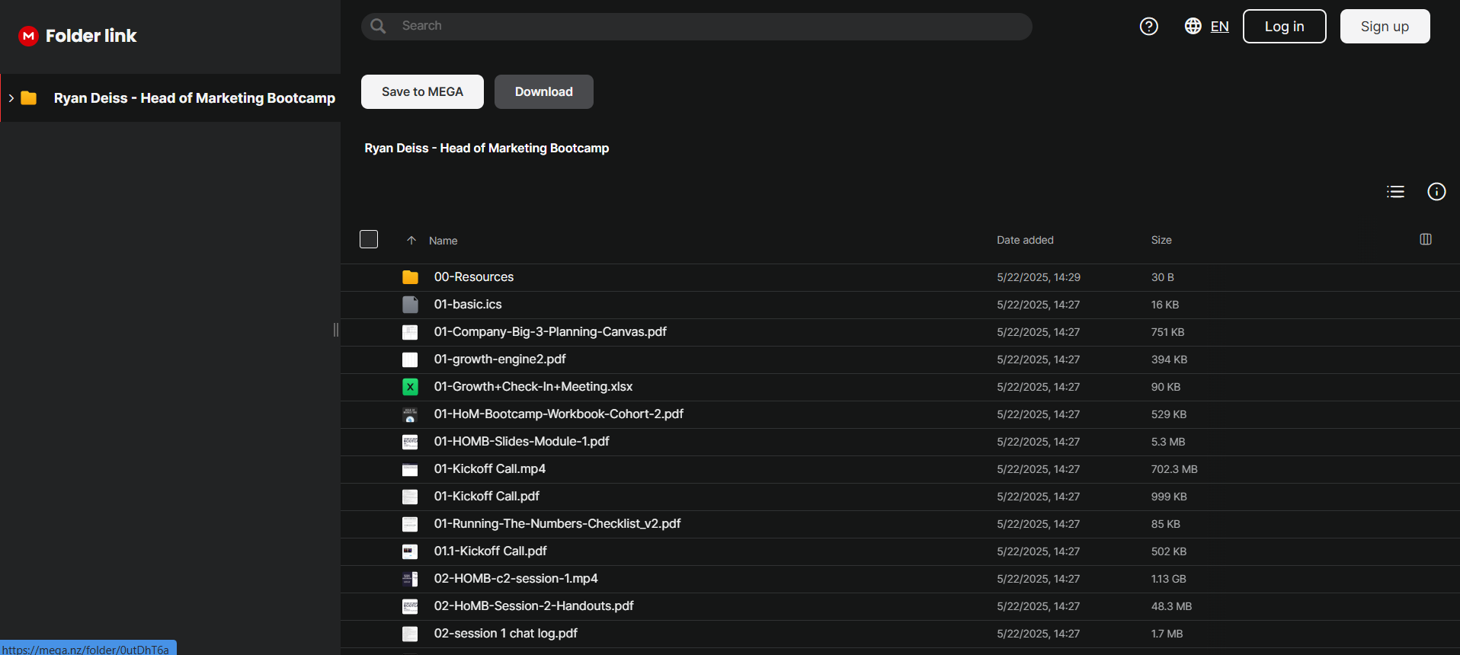Click the 5/22/2025, 14:29 date value
The height and width of the screenshot is (655, 1460).
click(1039, 277)
